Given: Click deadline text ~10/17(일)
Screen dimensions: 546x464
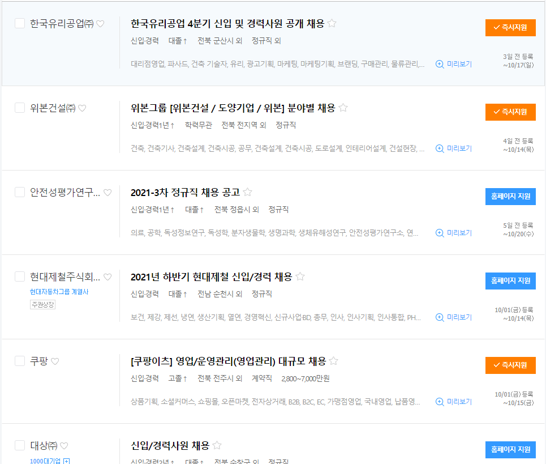Looking at the screenshot, I should point(518,65).
